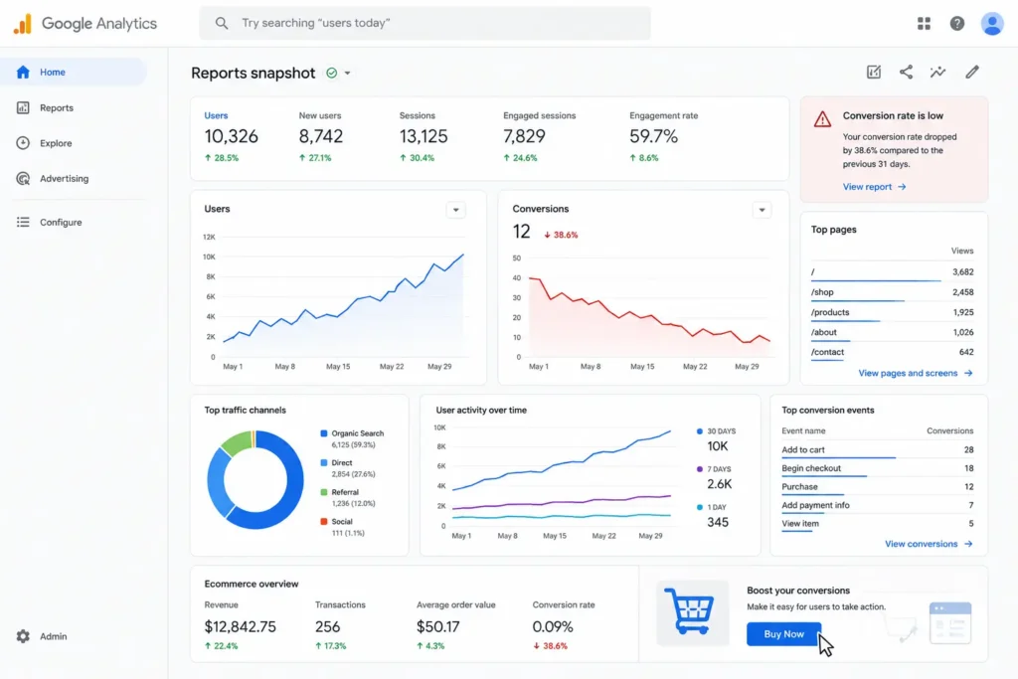Click the Buy Now button
The height and width of the screenshot is (679, 1018).
click(783, 634)
